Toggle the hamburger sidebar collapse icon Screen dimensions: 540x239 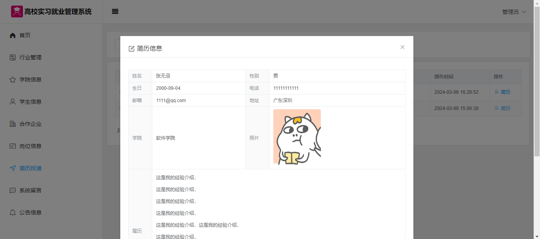tap(115, 11)
